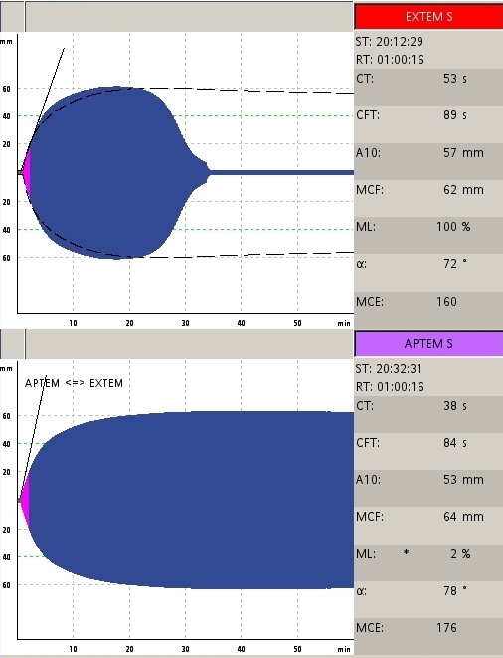Screen dimensions: 503x658
Task: Click the magenta clot-formation segment in EXTEM trace
Action: [27, 172]
